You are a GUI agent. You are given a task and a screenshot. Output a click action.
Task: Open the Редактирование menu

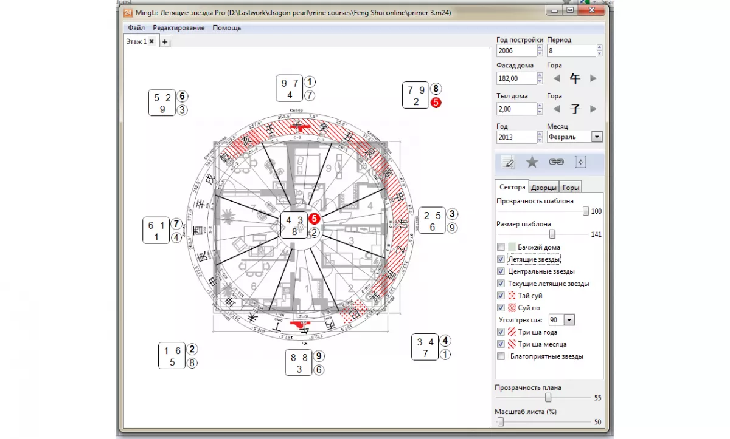coord(179,27)
